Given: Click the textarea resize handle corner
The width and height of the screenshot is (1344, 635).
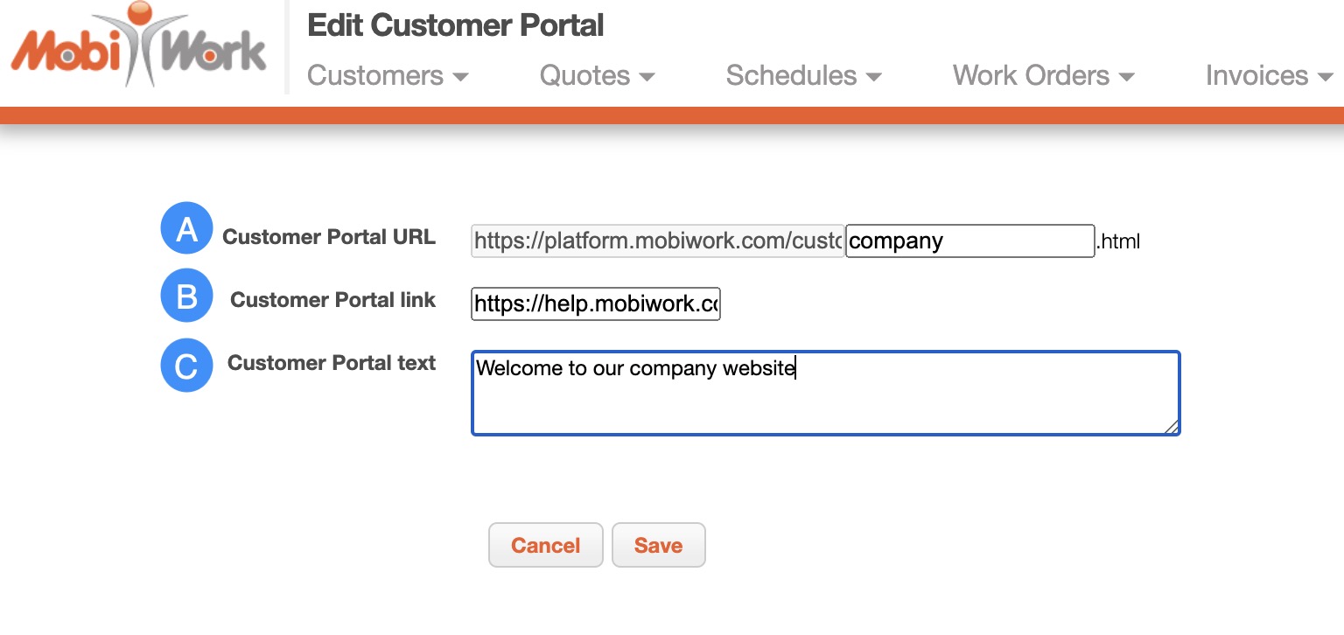Looking at the screenshot, I should click(x=1171, y=426).
